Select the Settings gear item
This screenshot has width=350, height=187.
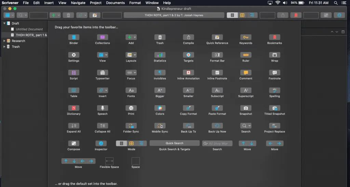click(74, 55)
